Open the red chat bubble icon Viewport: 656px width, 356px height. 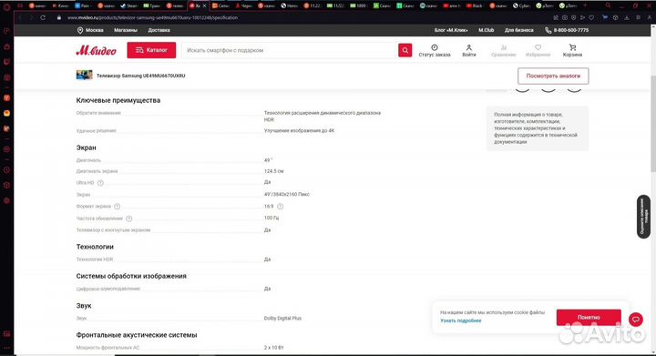[x=636, y=320]
